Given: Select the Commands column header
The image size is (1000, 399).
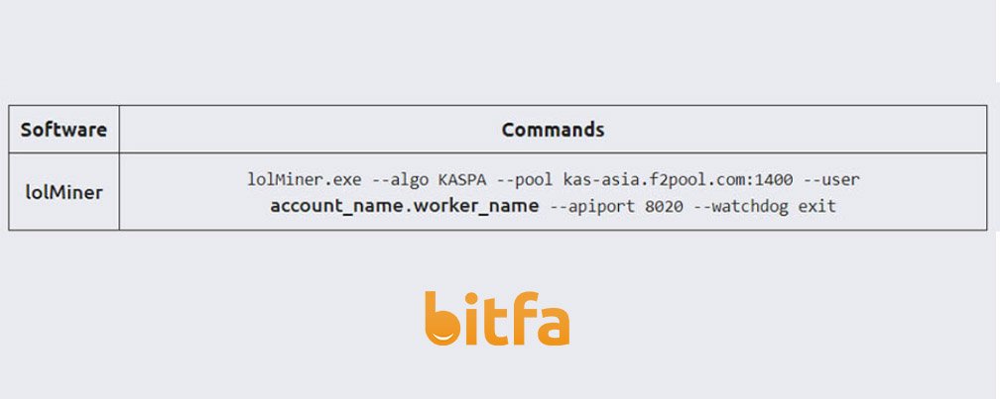Looking at the screenshot, I should (x=553, y=129).
